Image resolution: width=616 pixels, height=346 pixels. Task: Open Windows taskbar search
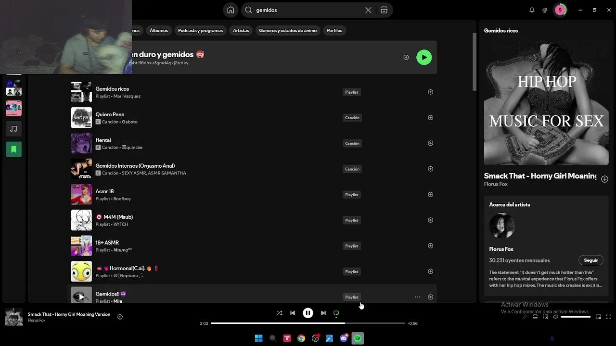(273, 338)
